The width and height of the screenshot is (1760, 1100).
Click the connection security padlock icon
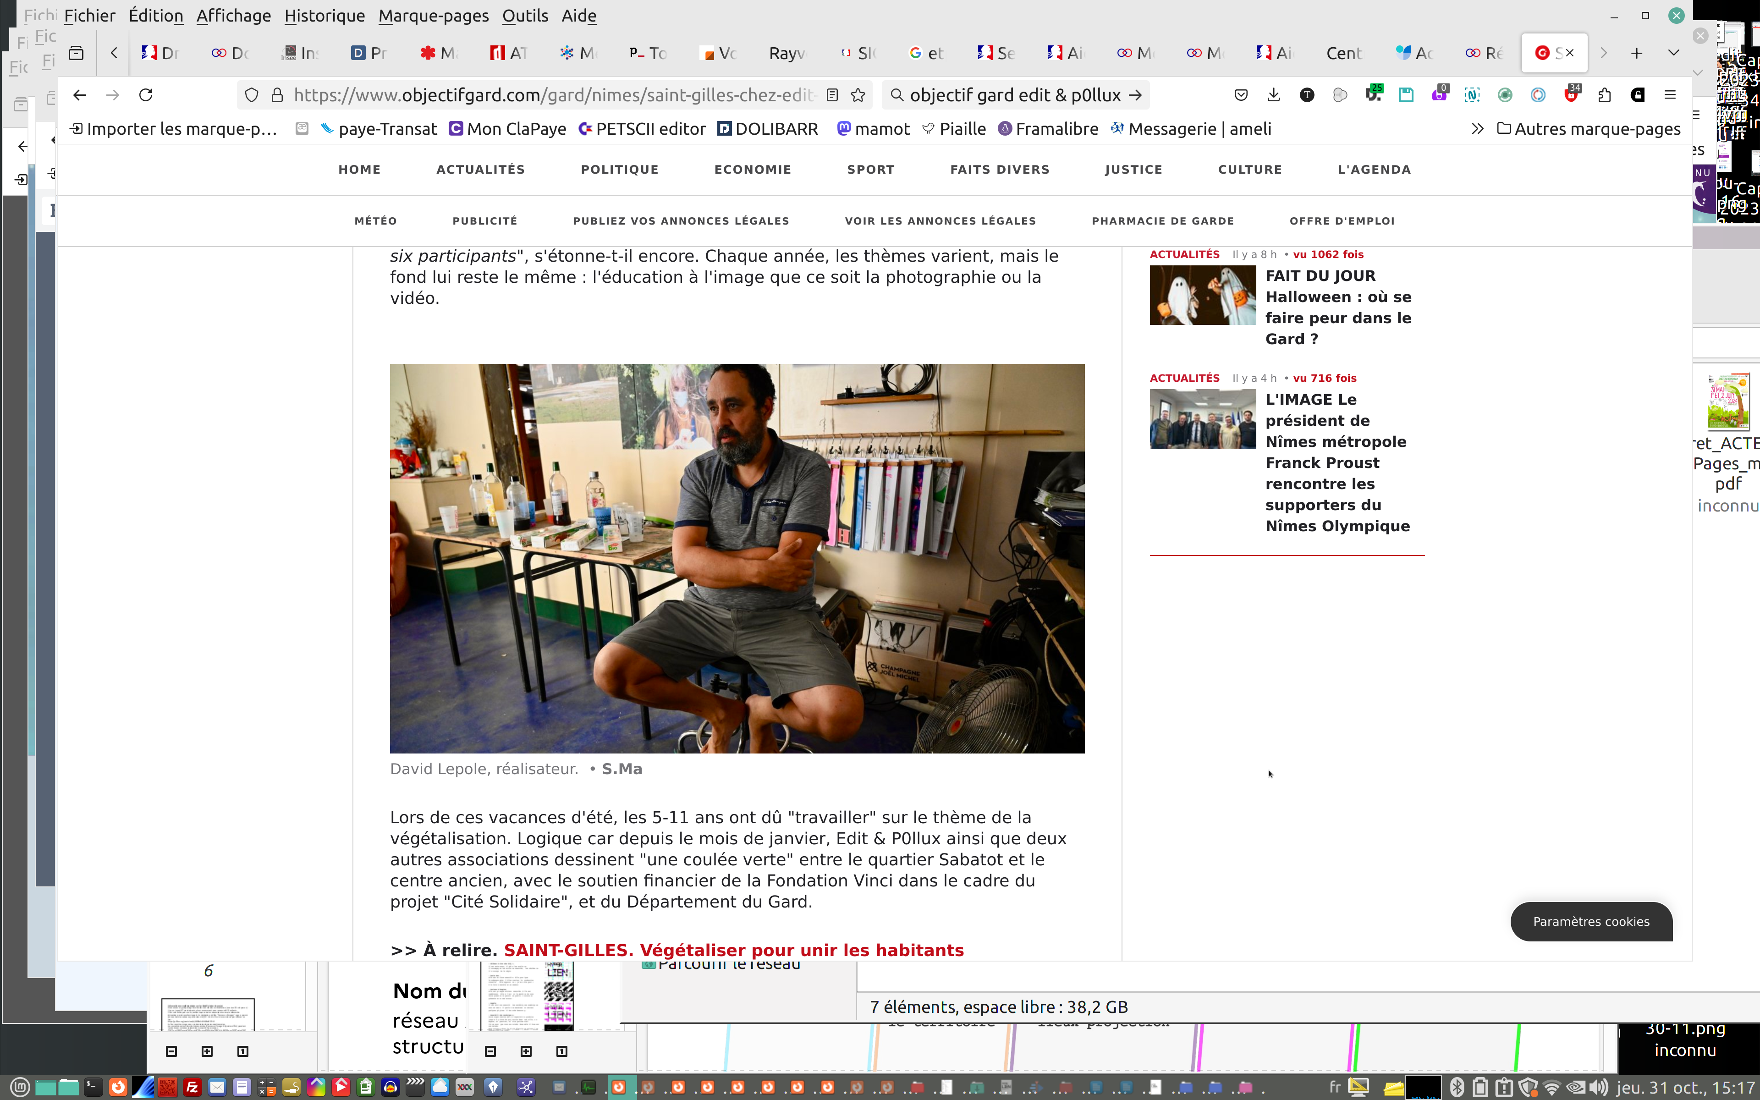click(277, 95)
